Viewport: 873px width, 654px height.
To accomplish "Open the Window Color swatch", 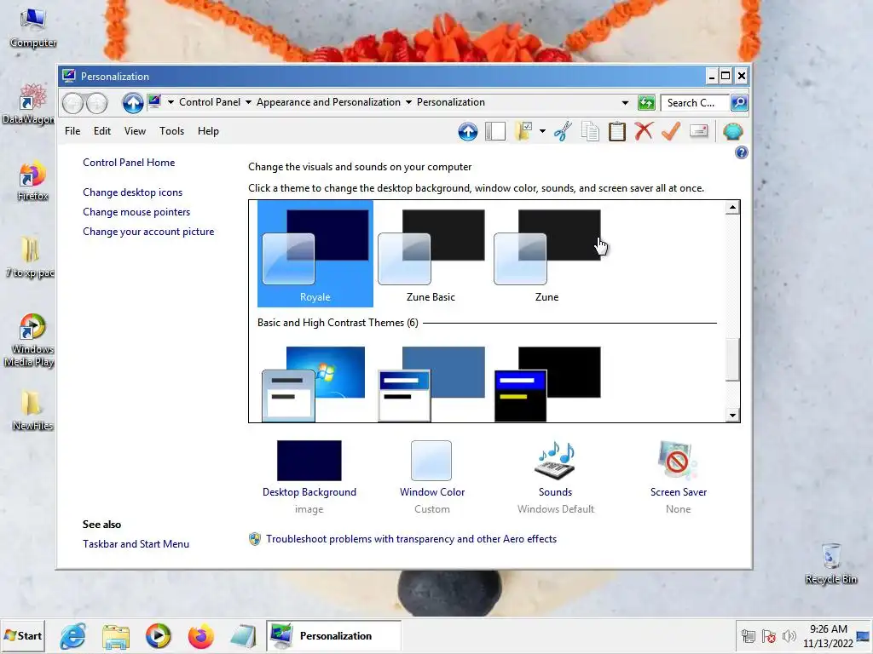I will coord(431,461).
